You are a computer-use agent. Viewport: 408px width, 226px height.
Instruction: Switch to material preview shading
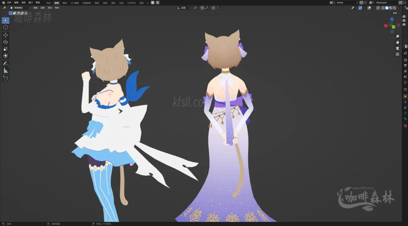coord(391,8)
